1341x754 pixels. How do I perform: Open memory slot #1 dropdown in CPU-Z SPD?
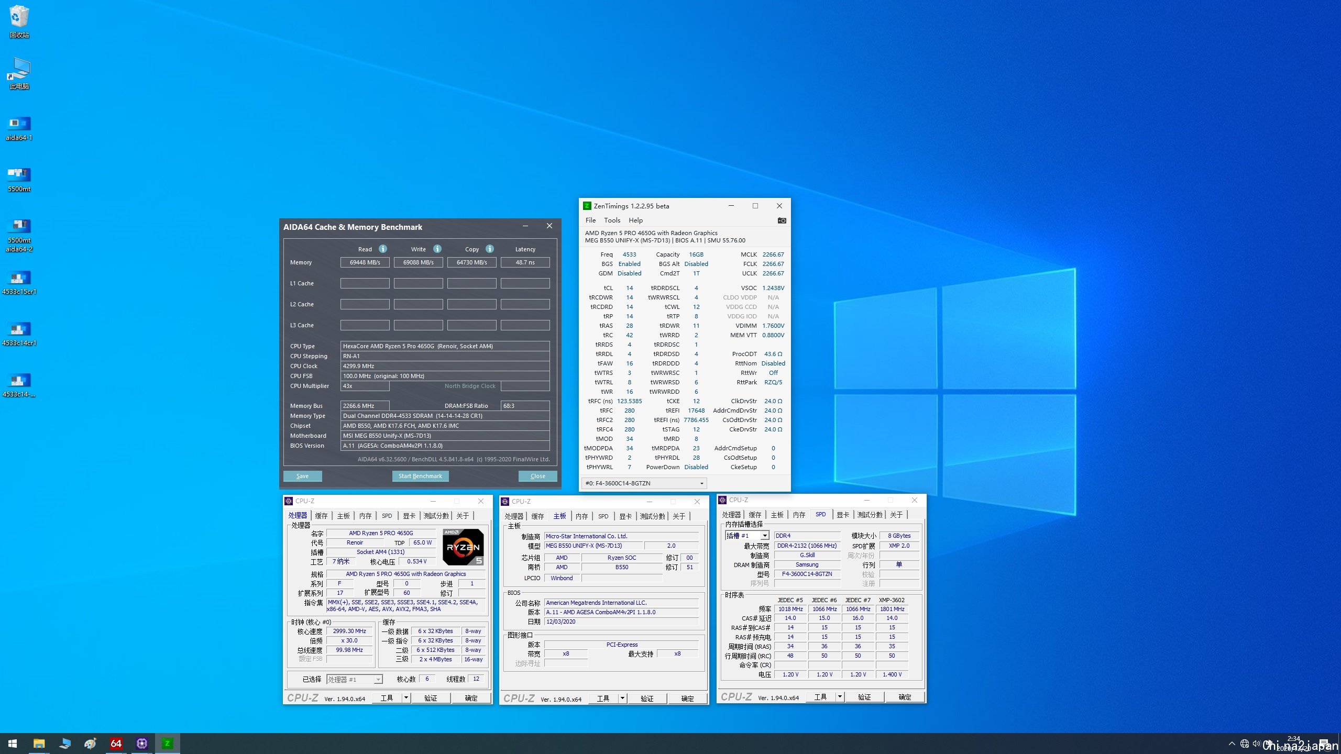tap(747, 536)
